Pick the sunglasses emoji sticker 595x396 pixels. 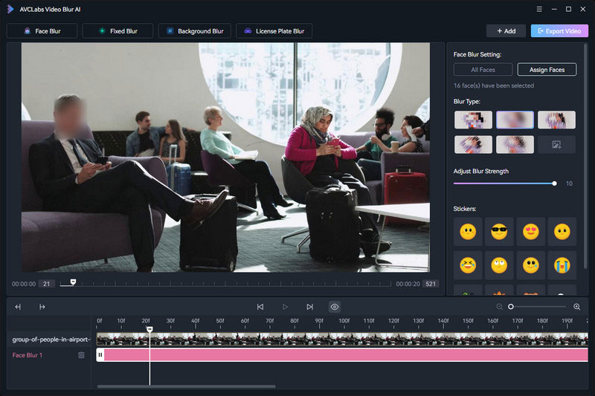[499, 232]
